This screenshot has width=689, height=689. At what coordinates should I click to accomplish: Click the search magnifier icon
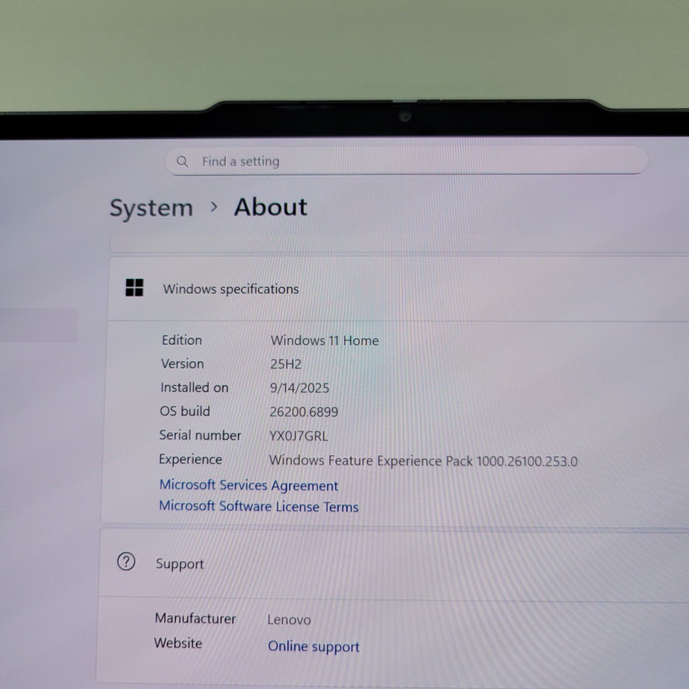(182, 161)
